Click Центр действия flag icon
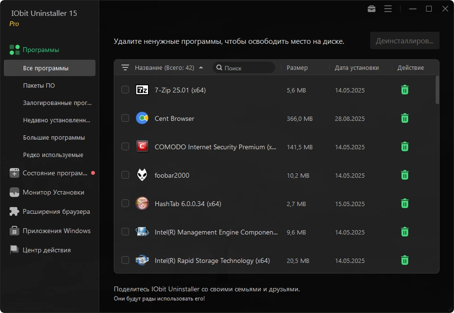The height and width of the screenshot is (313, 454). (x=14, y=249)
